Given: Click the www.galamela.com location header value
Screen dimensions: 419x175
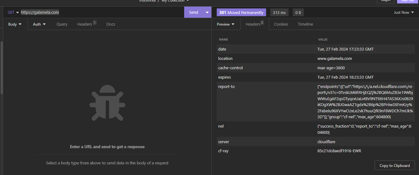Looking at the screenshot, I should pos(334,58).
